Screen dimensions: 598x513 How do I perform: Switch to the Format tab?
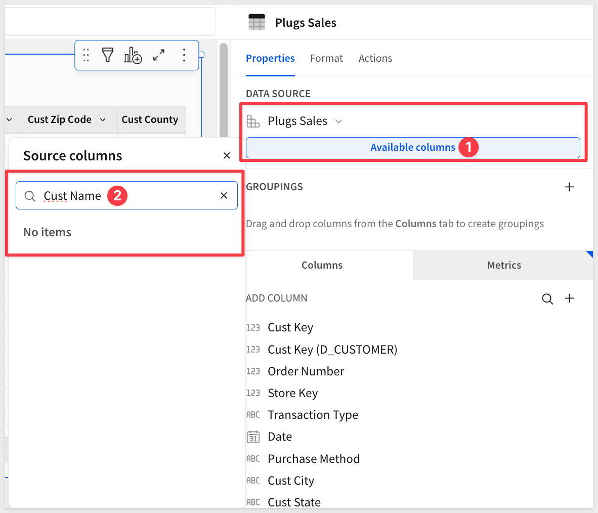(326, 59)
